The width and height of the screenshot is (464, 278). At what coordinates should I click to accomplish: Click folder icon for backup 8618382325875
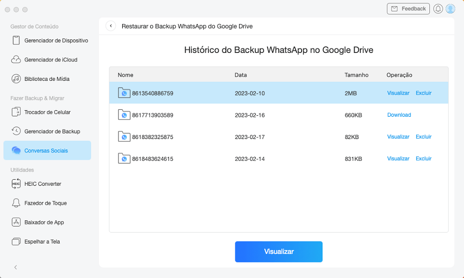(124, 137)
